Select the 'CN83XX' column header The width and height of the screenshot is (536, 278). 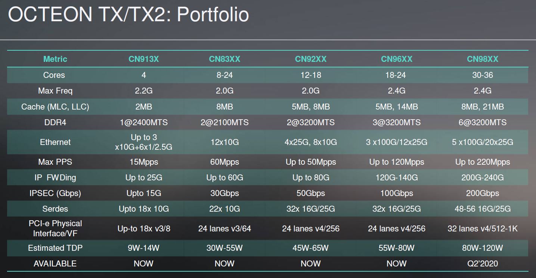(x=224, y=59)
